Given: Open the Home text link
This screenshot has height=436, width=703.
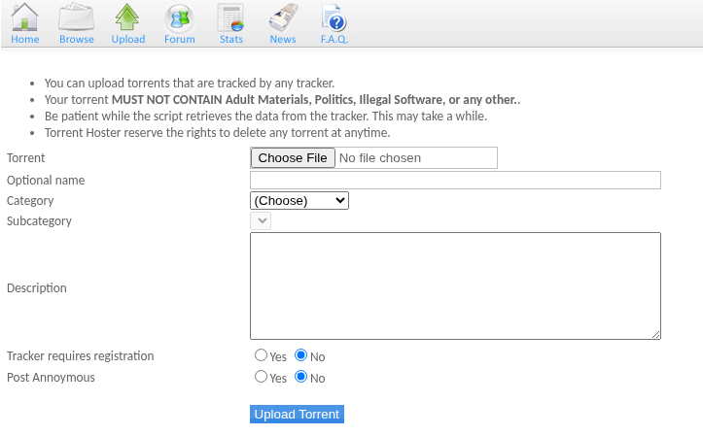Looking at the screenshot, I should pos(25,40).
